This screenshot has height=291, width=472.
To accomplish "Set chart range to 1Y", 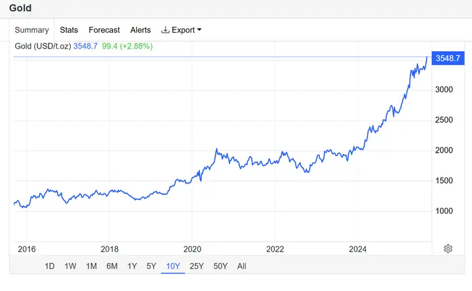I will pos(132,266).
